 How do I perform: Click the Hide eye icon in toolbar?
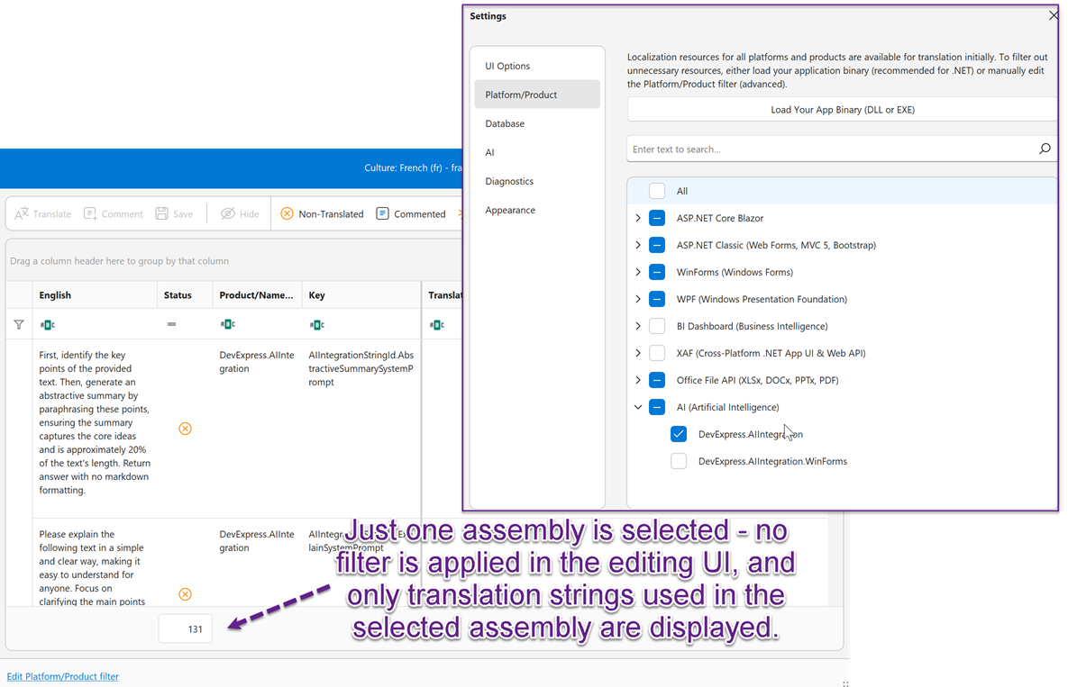tap(227, 213)
